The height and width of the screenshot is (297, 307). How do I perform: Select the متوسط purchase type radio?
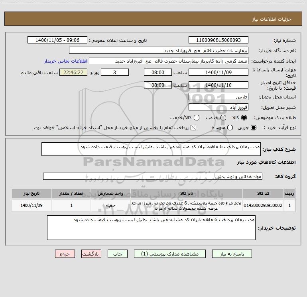point(230,128)
